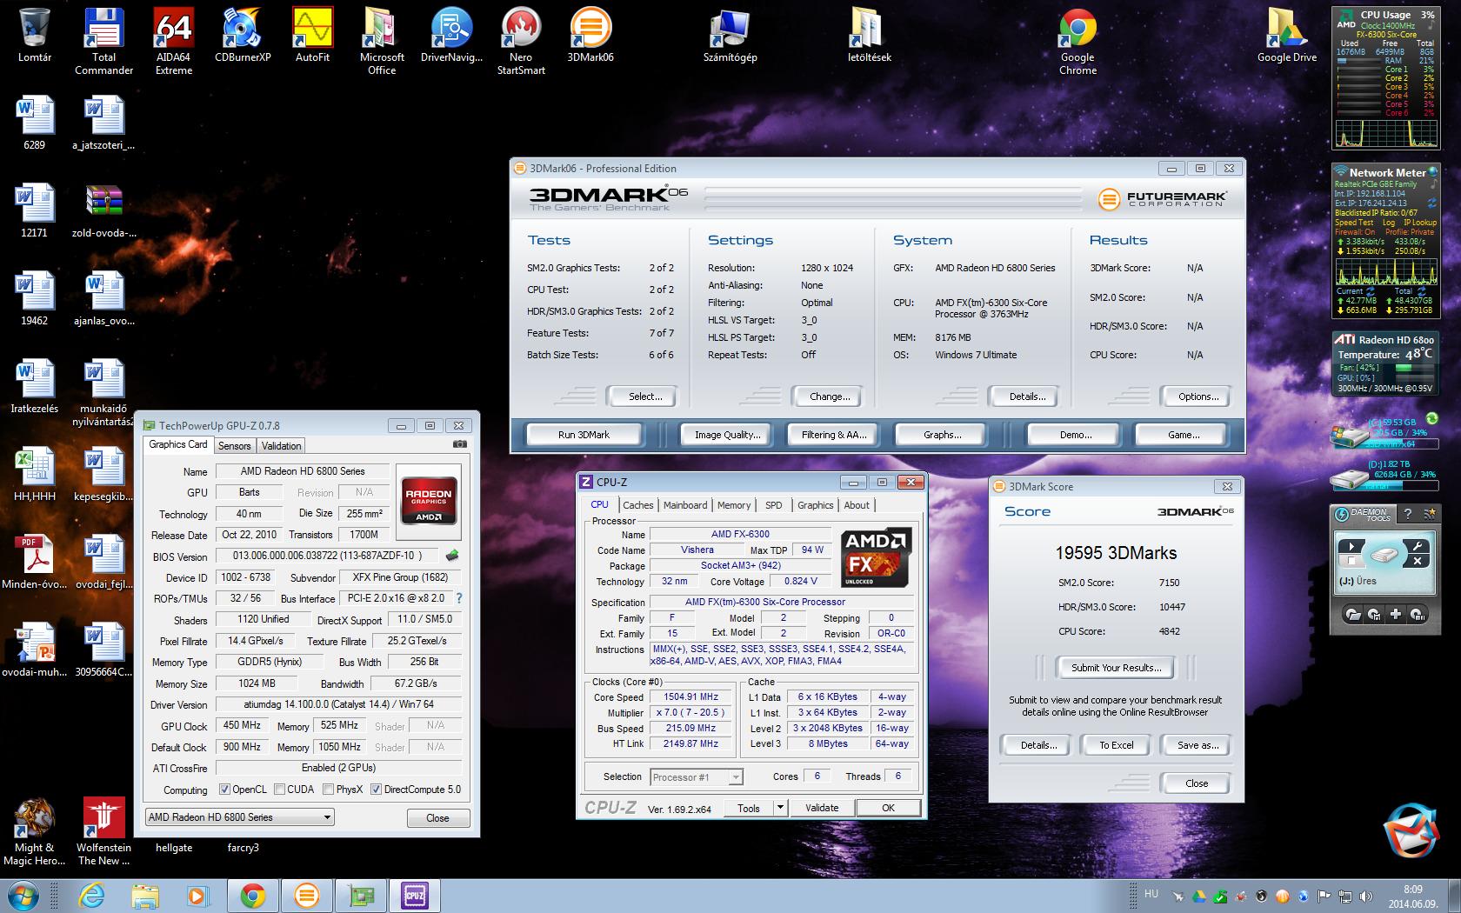The width and height of the screenshot is (1461, 913).
Task: Open Nero StartSmart desktop icon
Action: (x=521, y=42)
